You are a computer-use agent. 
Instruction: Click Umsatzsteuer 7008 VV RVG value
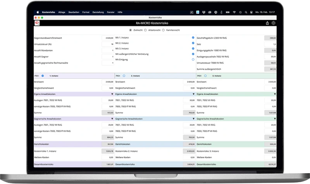(x=270, y=63)
